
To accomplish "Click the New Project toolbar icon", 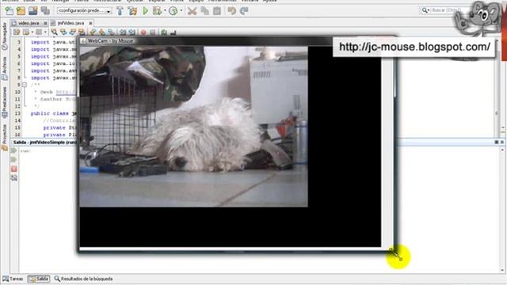I will [x=21, y=10].
